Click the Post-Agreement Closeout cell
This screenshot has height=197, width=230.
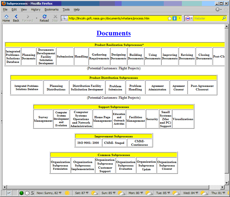pos(202,88)
